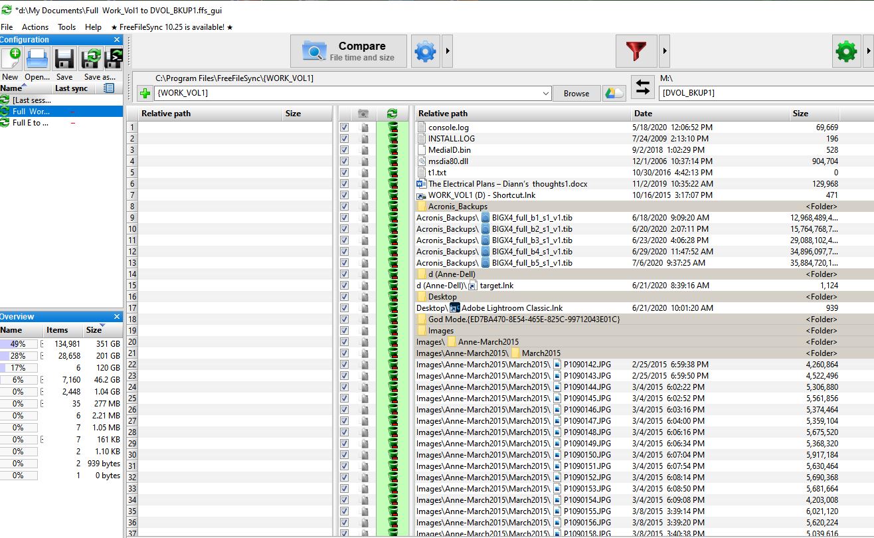Close the Configuration panel
The height and width of the screenshot is (538, 874).
click(x=117, y=40)
